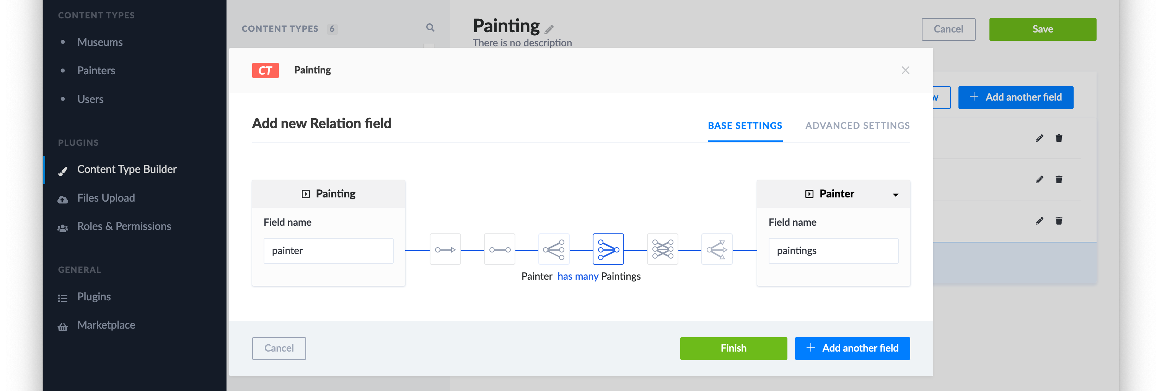Open the Museums content type
Screen dimensions: 1162x391
click(x=100, y=42)
